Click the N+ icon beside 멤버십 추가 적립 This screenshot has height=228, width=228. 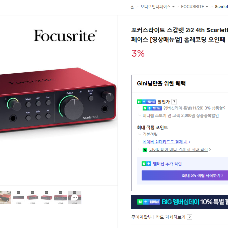(x=146, y=164)
